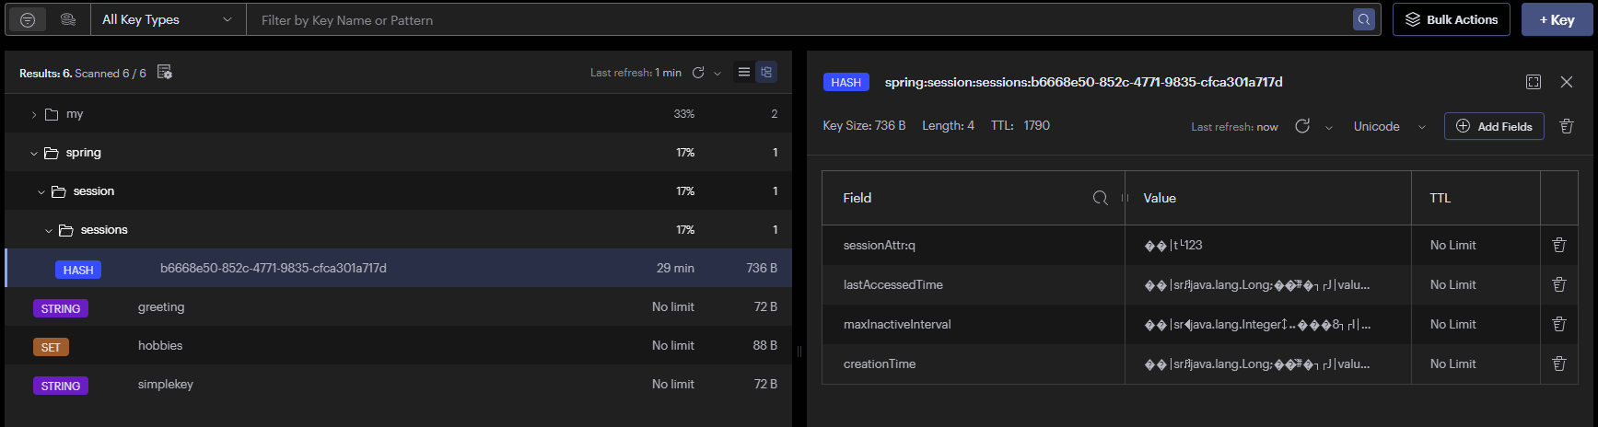Switch to list view of keys
Image resolution: width=1598 pixels, height=427 pixels.
point(744,72)
